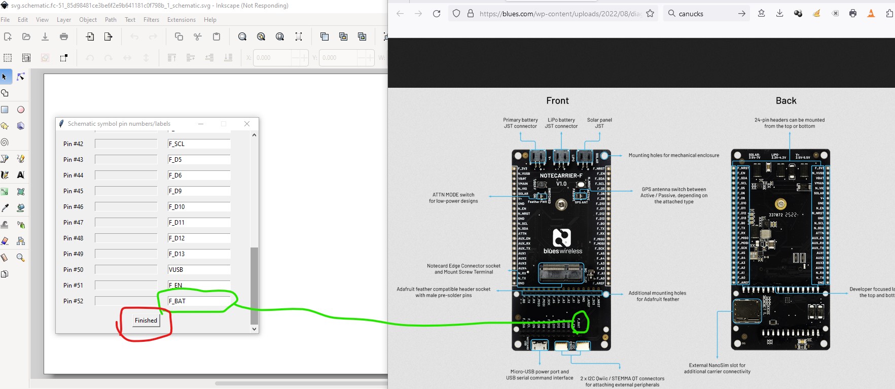This screenshot has height=389, width=895.
Task: Click the VUSB label field for Pin #50
Action: (199, 270)
